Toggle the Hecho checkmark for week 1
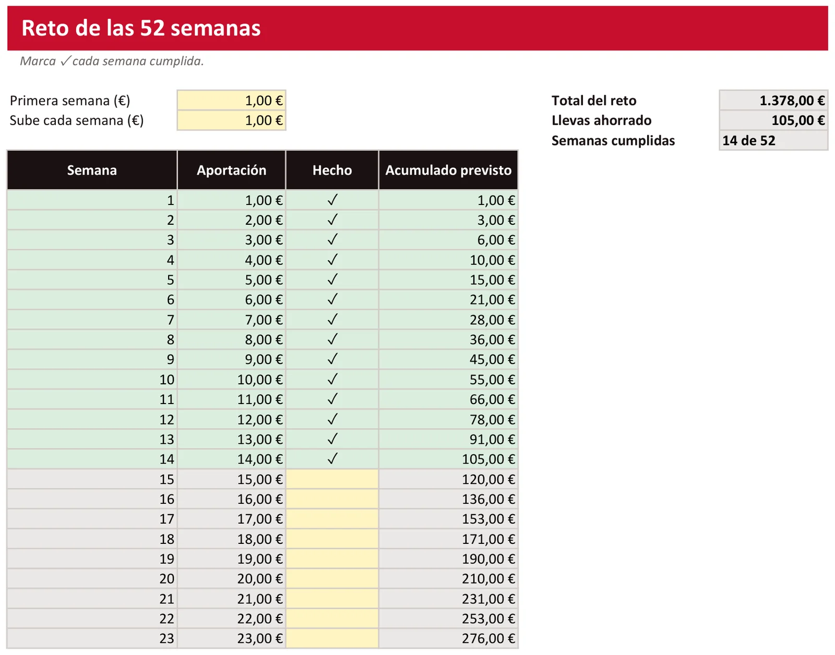 (x=332, y=200)
